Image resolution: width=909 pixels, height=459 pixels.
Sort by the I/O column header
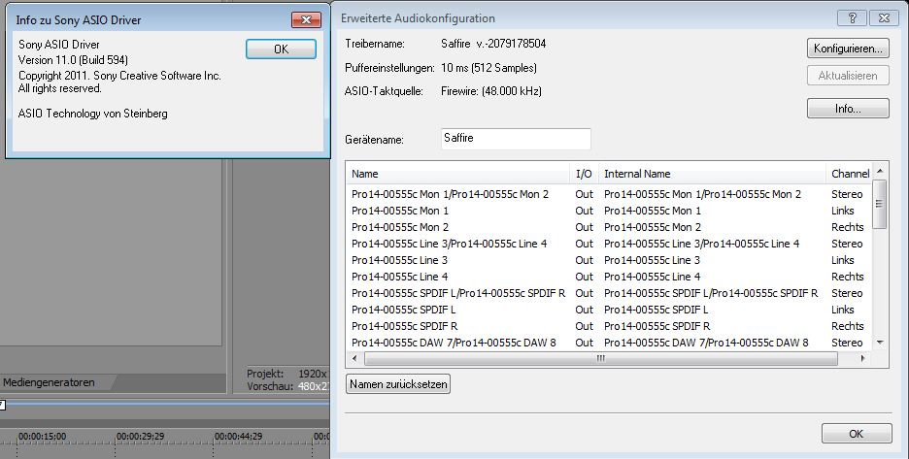tap(585, 174)
